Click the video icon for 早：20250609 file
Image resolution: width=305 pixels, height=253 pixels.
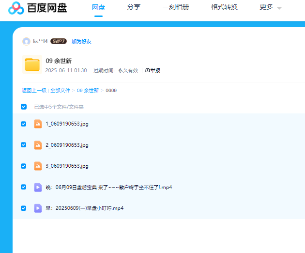click(x=38, y=208)
